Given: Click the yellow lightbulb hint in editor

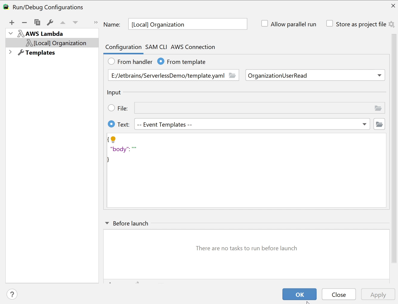Looking at the screenshot, I should tap(113, 139).
